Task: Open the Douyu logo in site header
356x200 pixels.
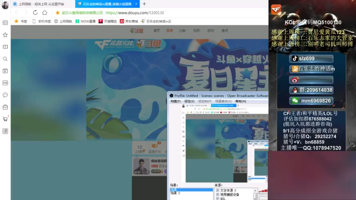Action: [137, 31]
